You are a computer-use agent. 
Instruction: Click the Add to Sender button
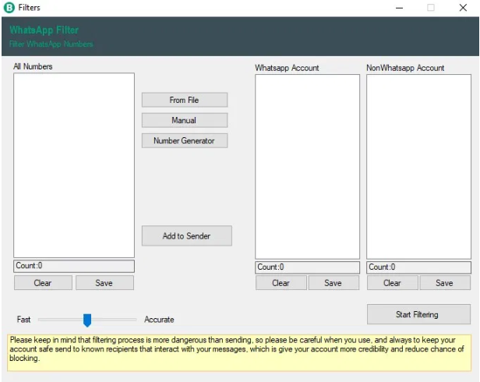[187, 236]
